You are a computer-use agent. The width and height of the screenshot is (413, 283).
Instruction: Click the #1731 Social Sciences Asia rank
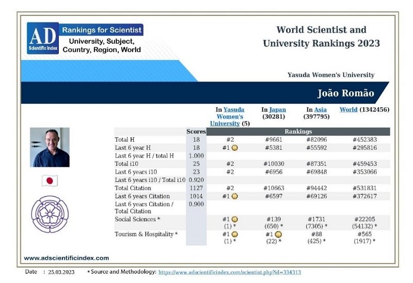[316, 220]
